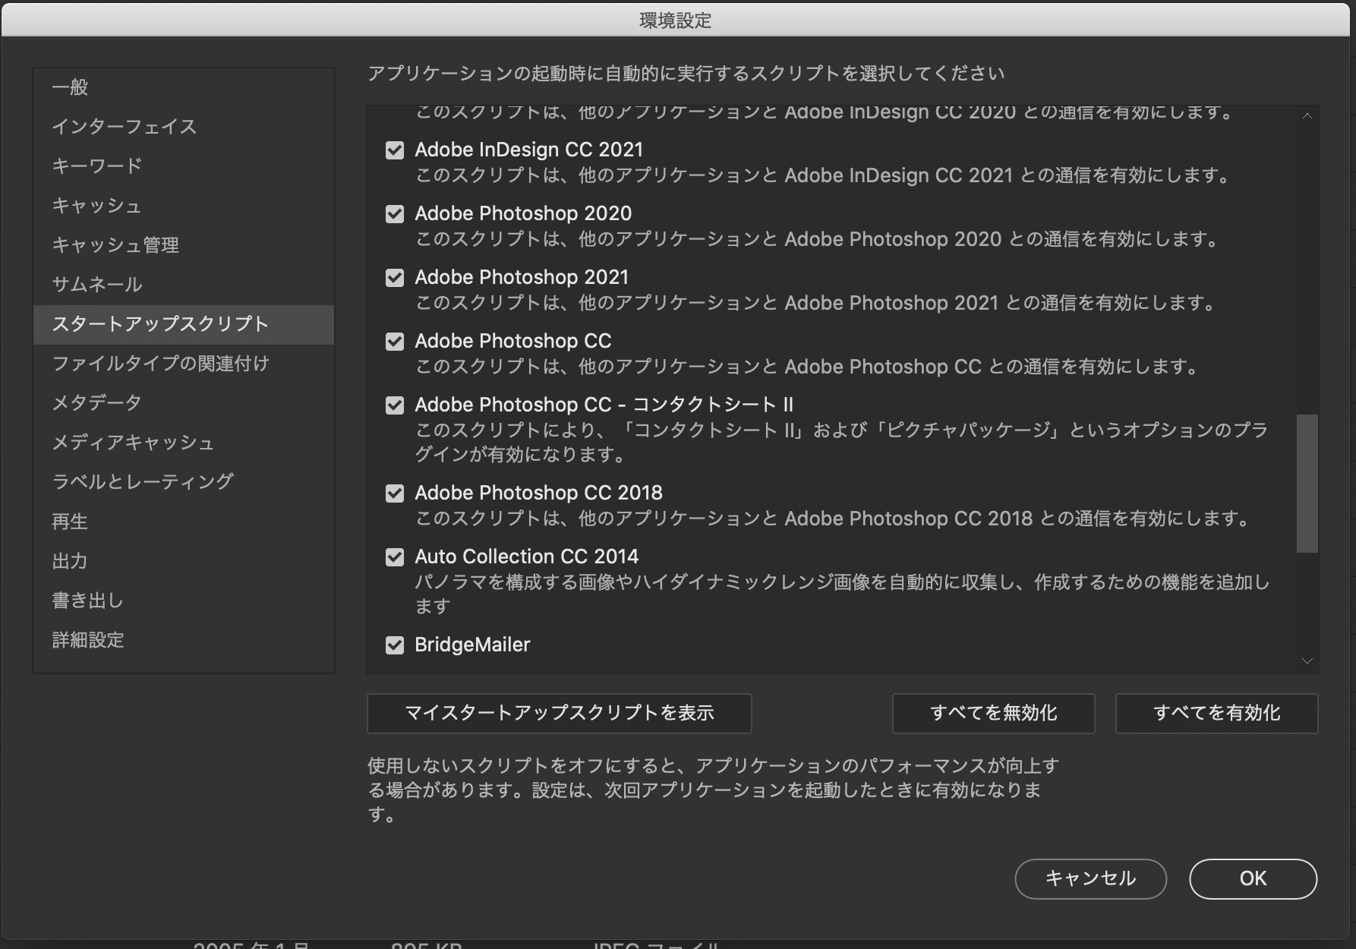Click script list scroll-down arrow
Screen dimensions: 1356x949
pos(1307,661)
